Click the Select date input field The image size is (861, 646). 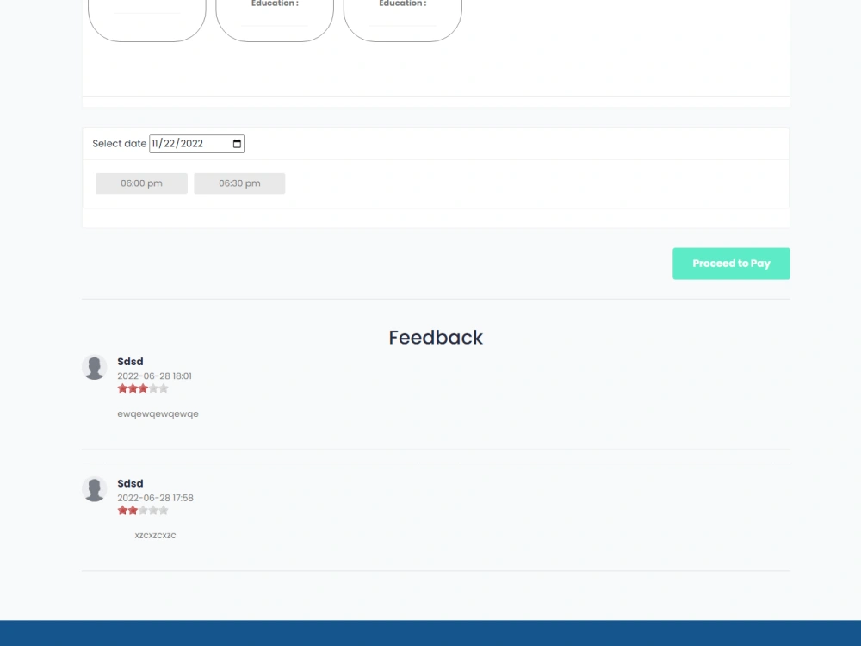(x=196, y=144)
